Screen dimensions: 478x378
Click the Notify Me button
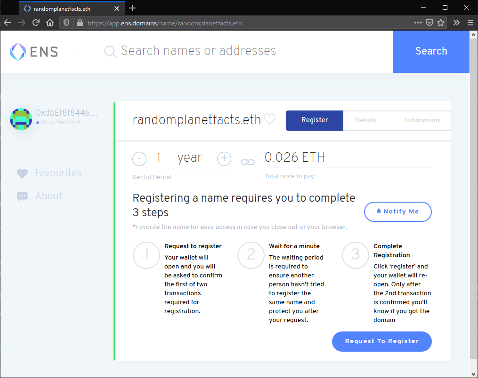point(397,212)
